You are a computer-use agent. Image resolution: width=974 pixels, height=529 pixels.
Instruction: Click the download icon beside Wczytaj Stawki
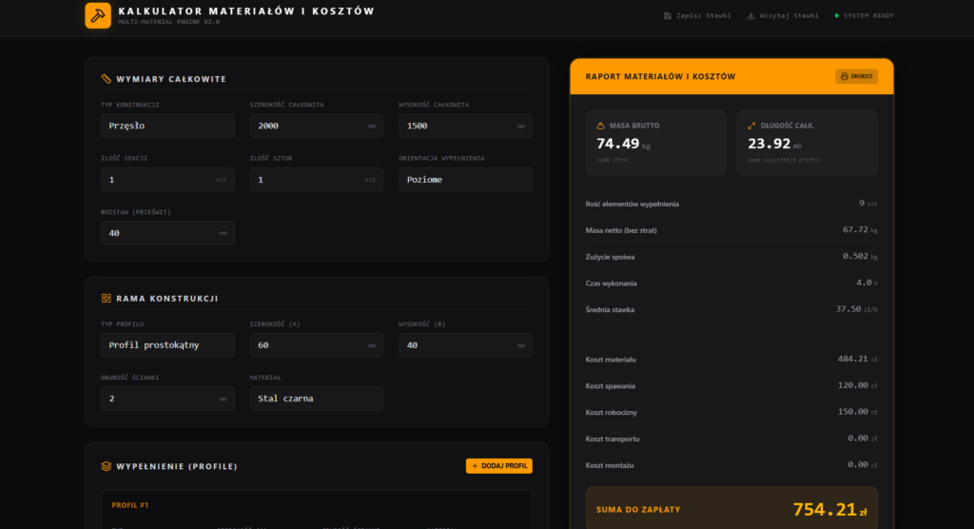click(750, 15)
